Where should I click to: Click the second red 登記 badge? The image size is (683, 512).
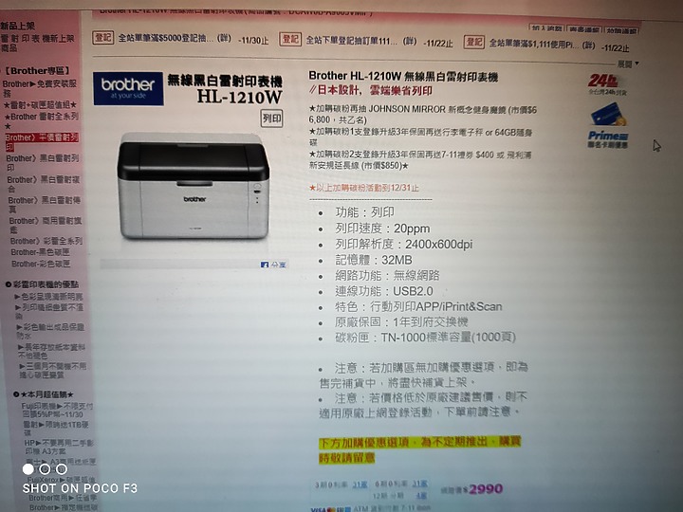point(290,40)
